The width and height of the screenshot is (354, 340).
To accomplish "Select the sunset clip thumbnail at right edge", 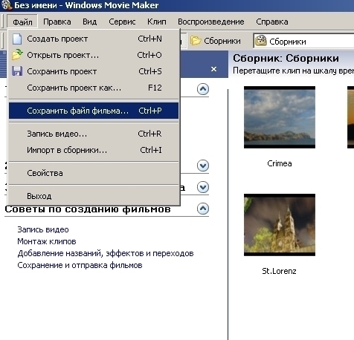I will point(350,117).
